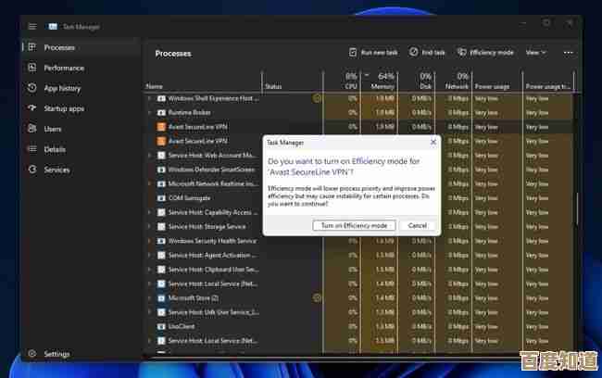602x378 pixels.
Task: Sort processes by Memory column
Action: 384,82
